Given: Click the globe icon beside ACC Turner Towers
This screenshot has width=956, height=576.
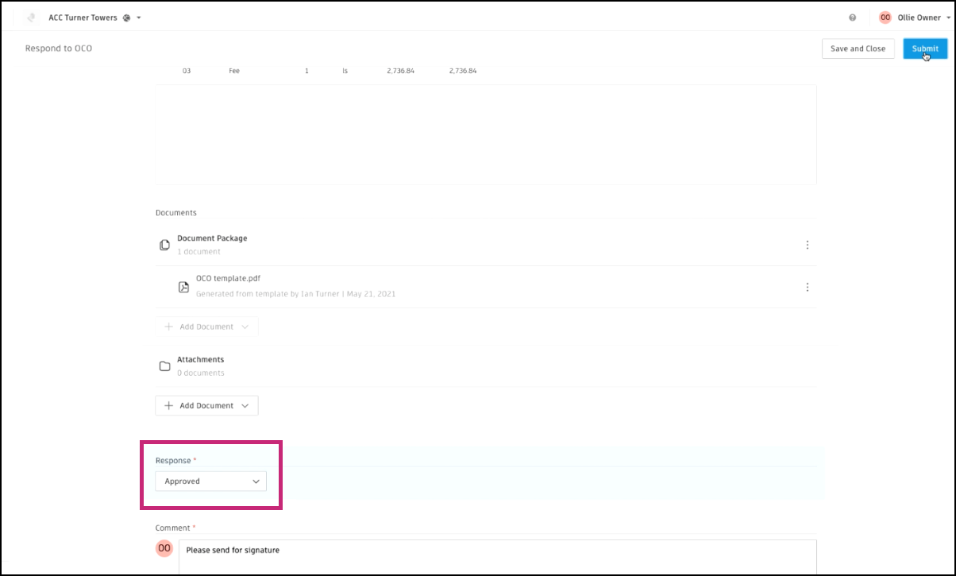Looking at the screenshot, I should (x=127, y=17).
